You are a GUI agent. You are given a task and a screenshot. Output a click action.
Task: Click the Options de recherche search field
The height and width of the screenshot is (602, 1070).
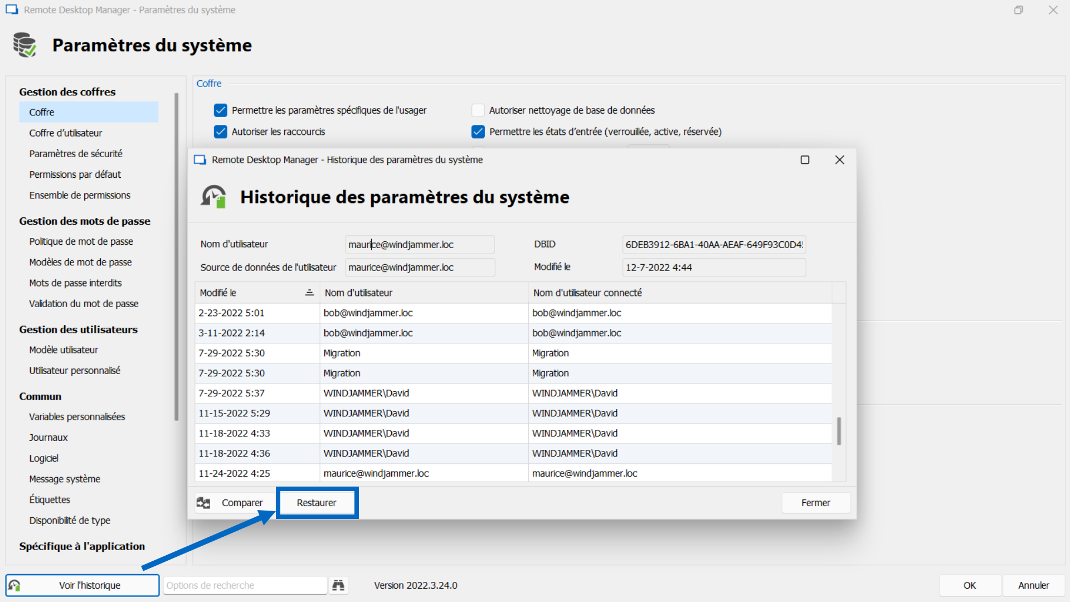tap(244, 585)
